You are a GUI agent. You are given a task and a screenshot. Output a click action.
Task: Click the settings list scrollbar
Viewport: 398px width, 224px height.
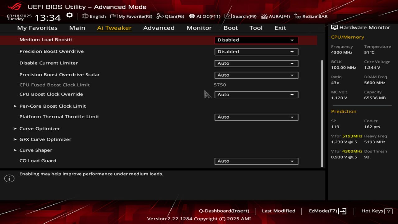pos(322,114)
